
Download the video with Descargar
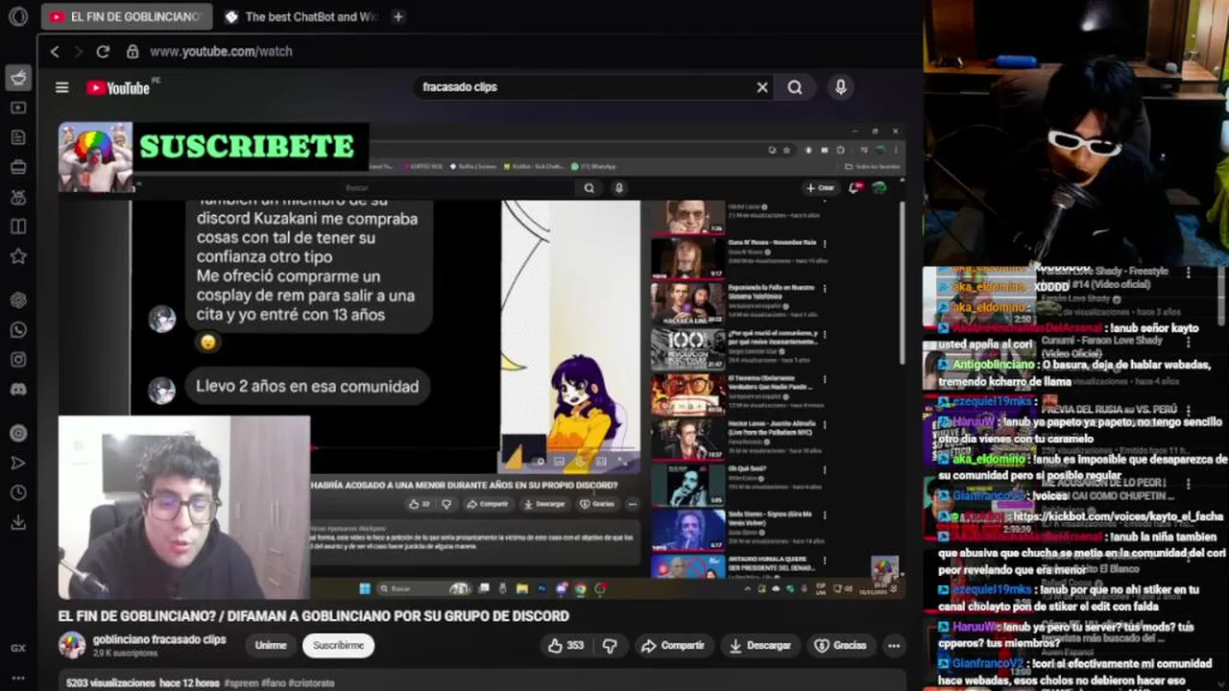(x=759, y=646)
